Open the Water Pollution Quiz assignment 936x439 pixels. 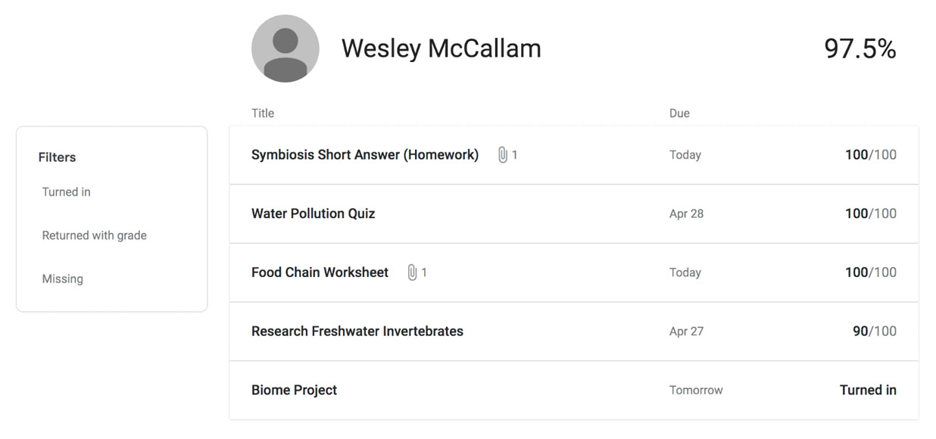pos(313,213)
